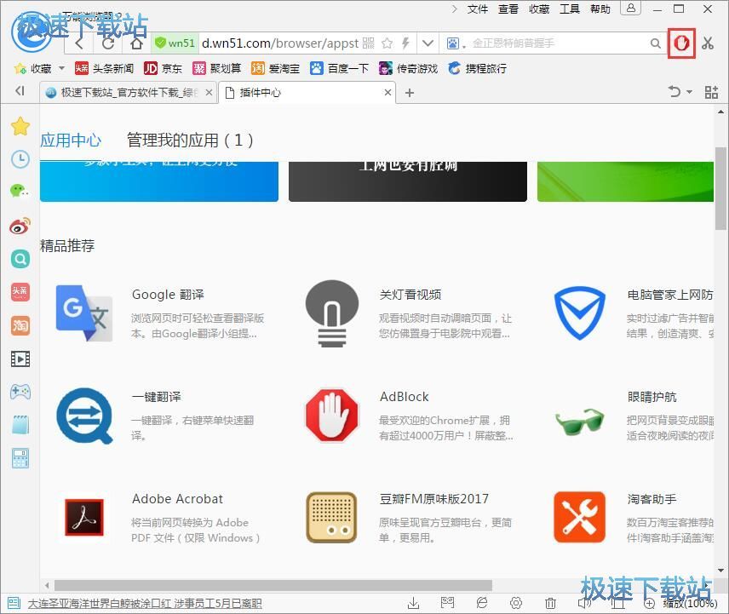Click trash clean icon in status bar
The width and height of the screenshot is (729, 614).
(550, 603)
